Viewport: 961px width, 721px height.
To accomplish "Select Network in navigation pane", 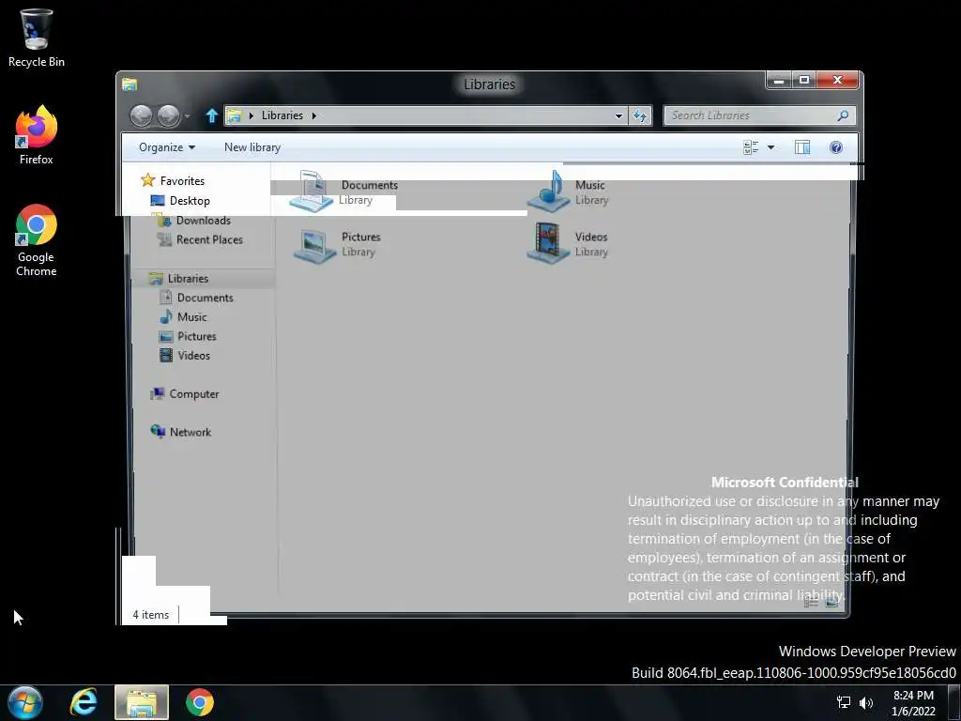I will pos(181,432).
